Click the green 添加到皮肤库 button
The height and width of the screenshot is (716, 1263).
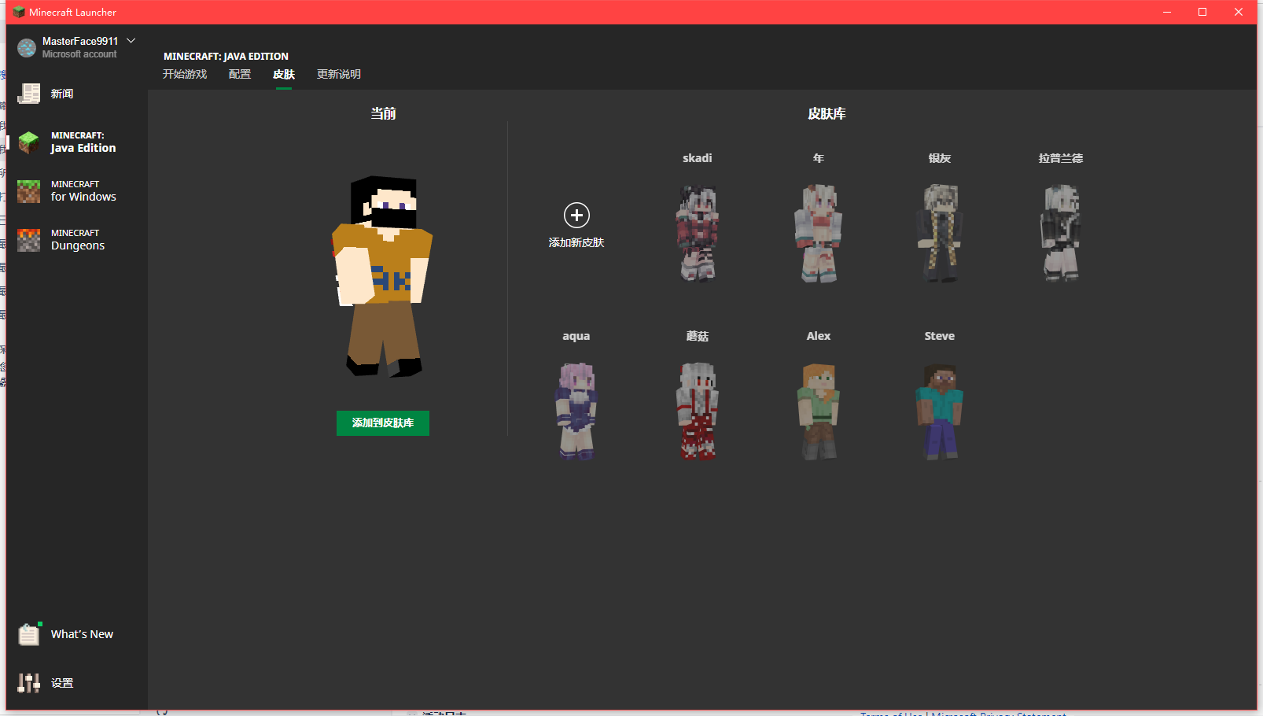[x=383, y=423]
